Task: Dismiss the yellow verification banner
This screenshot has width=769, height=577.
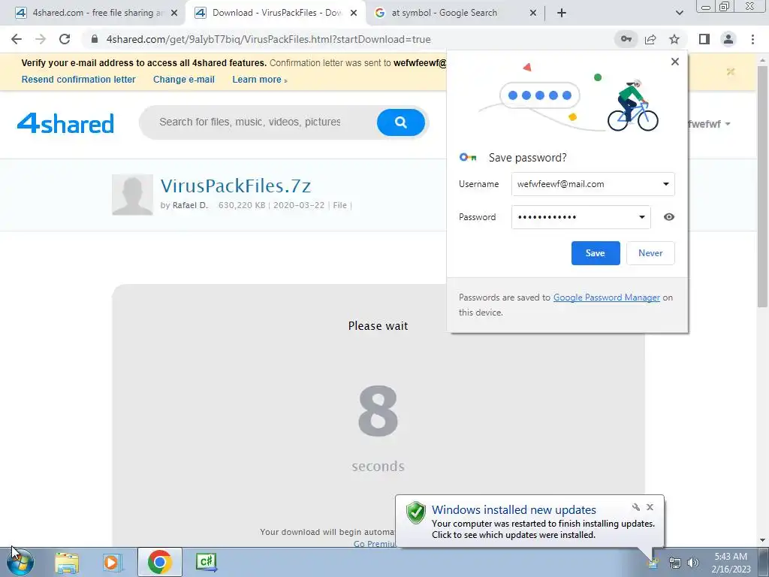Action: [x=730, y=72]
